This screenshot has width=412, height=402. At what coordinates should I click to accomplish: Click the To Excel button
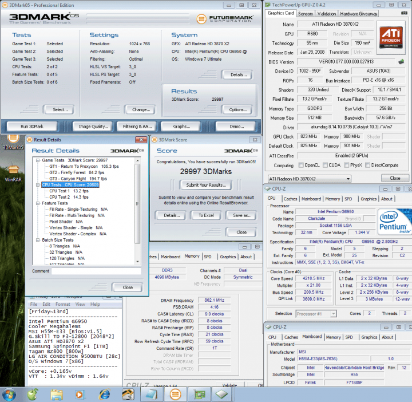[206, 215]
